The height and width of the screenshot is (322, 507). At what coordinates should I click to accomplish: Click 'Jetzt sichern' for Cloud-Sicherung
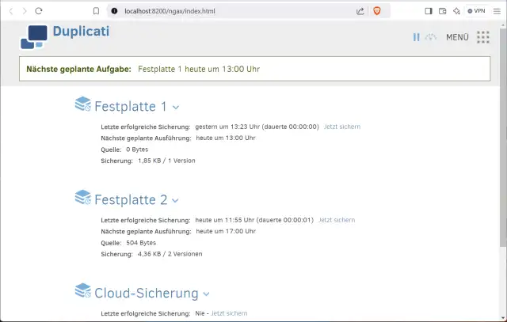pyautogui.click(x=229, y=313)
